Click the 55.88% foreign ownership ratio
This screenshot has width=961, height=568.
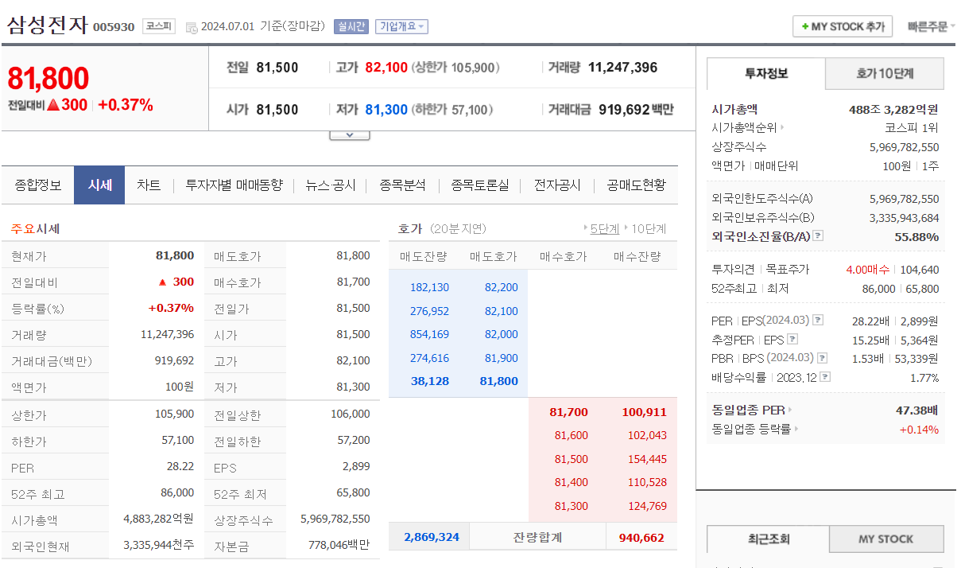pos(916,236)
